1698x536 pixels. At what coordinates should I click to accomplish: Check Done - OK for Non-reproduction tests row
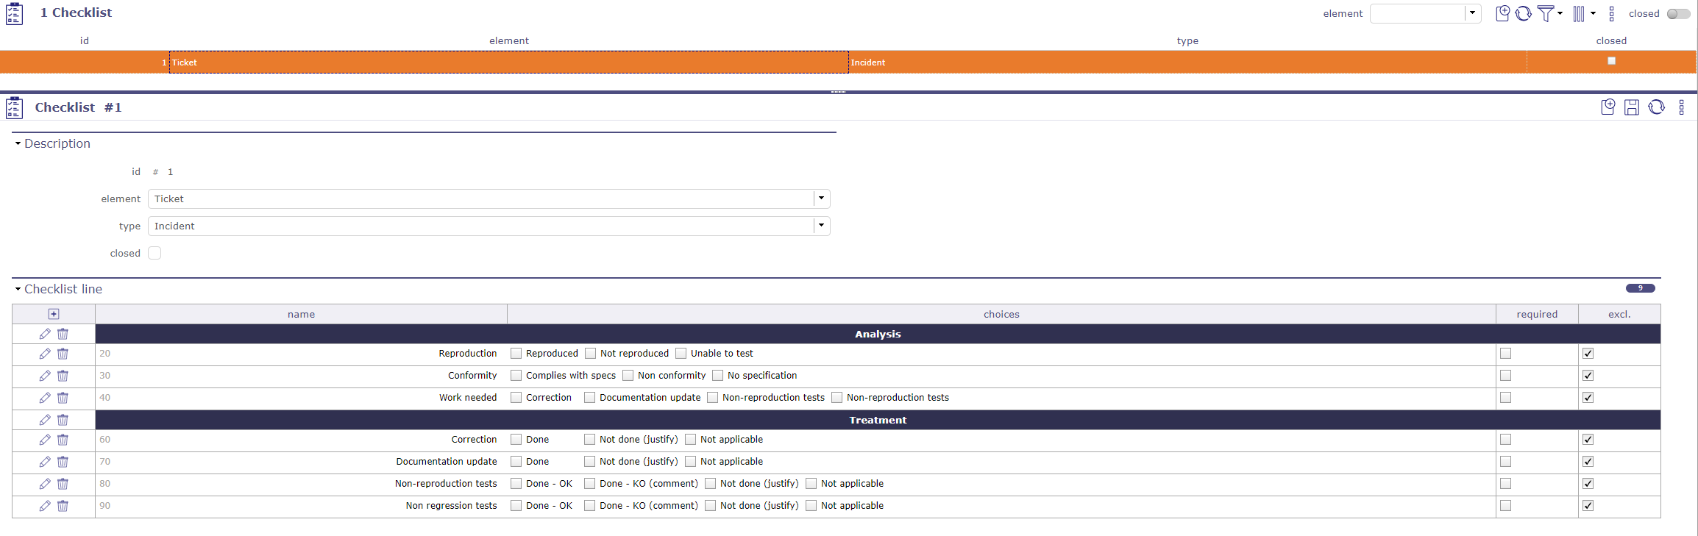516,484
